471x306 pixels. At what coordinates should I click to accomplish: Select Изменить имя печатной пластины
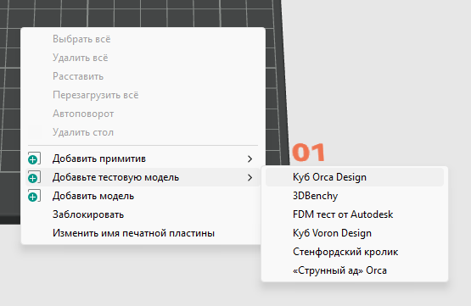[x=143, y=233]
